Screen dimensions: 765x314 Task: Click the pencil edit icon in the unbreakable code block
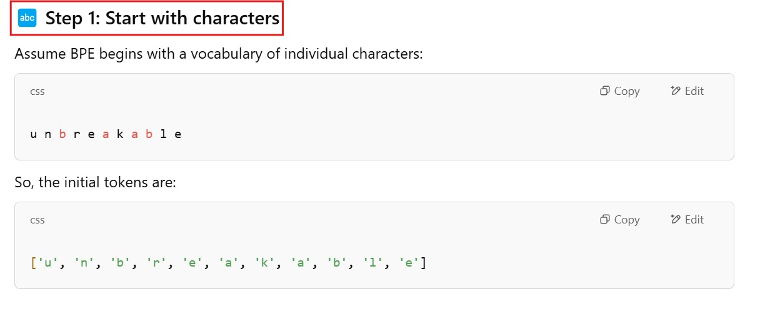(675, 91)
